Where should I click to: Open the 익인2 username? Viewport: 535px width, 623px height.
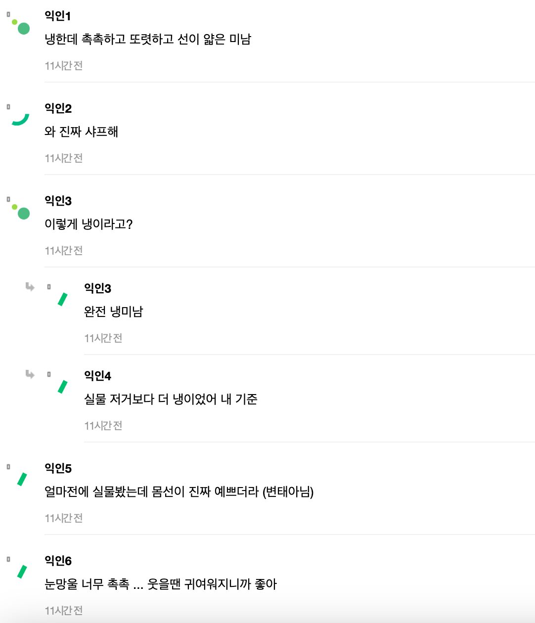tap(58, 109)
